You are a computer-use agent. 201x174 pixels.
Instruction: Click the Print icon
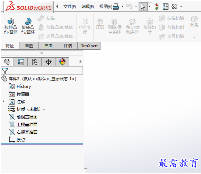coord(116,7)
